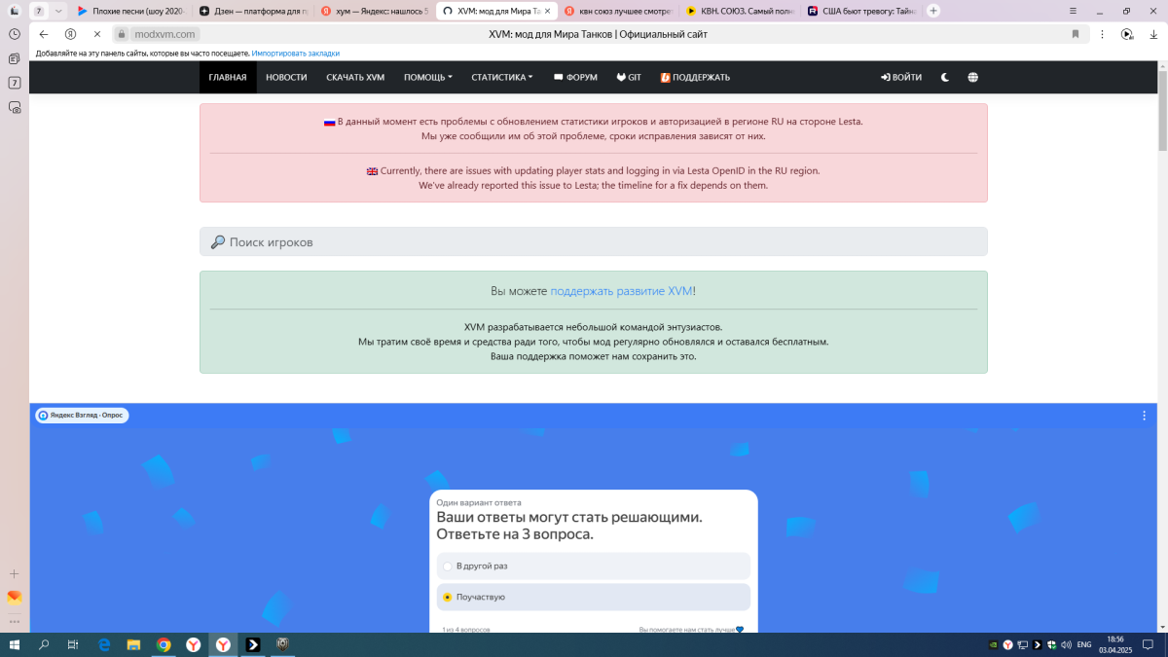Open File Explorer from the taskbar
This screenshot has width=1168, height=657.
coord(134,644)
